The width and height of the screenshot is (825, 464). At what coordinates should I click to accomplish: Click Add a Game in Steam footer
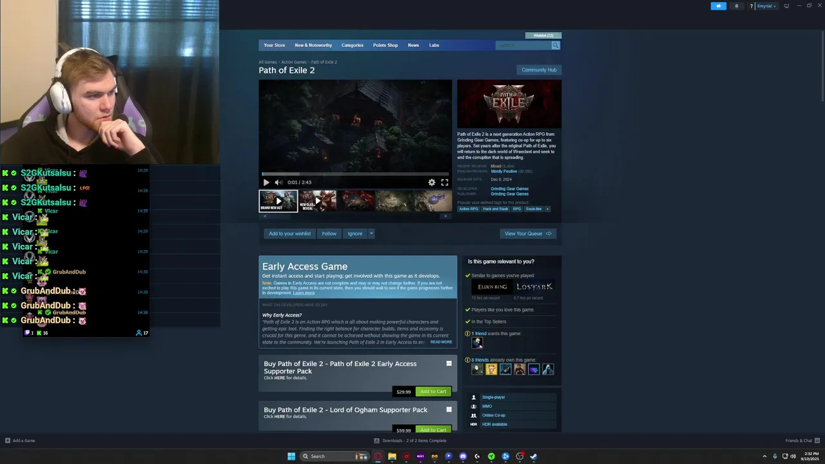pyautogui.click(x=20, y=441)
